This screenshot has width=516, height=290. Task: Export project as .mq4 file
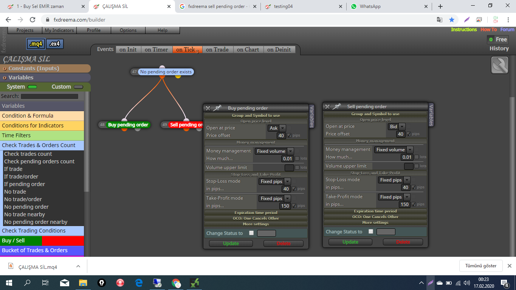(36, 44)
